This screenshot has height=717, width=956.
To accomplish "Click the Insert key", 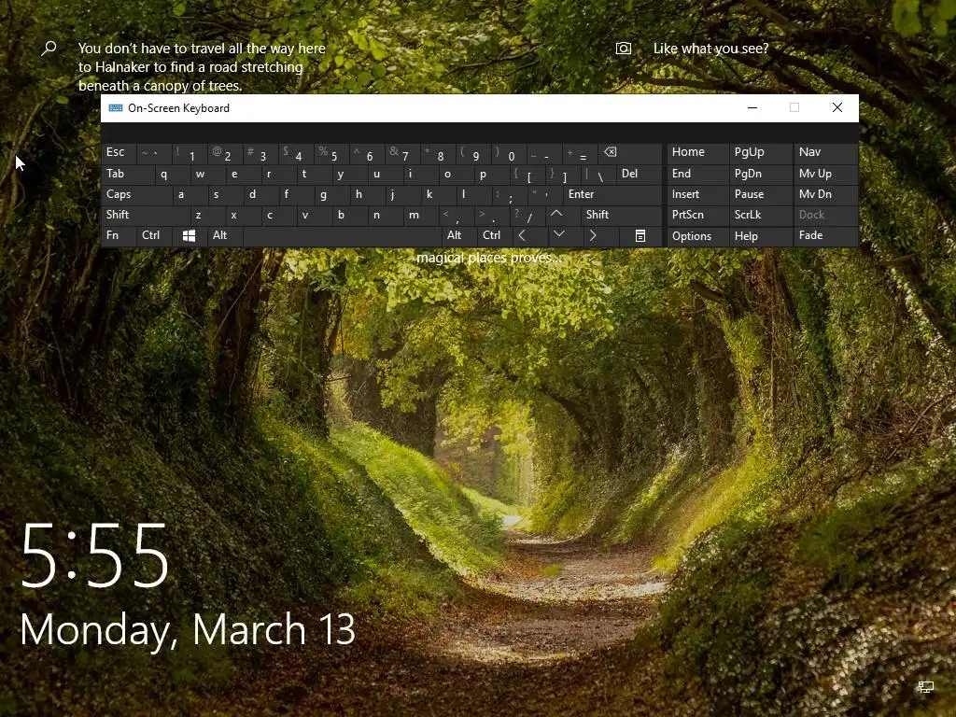I will coord(697,194).
